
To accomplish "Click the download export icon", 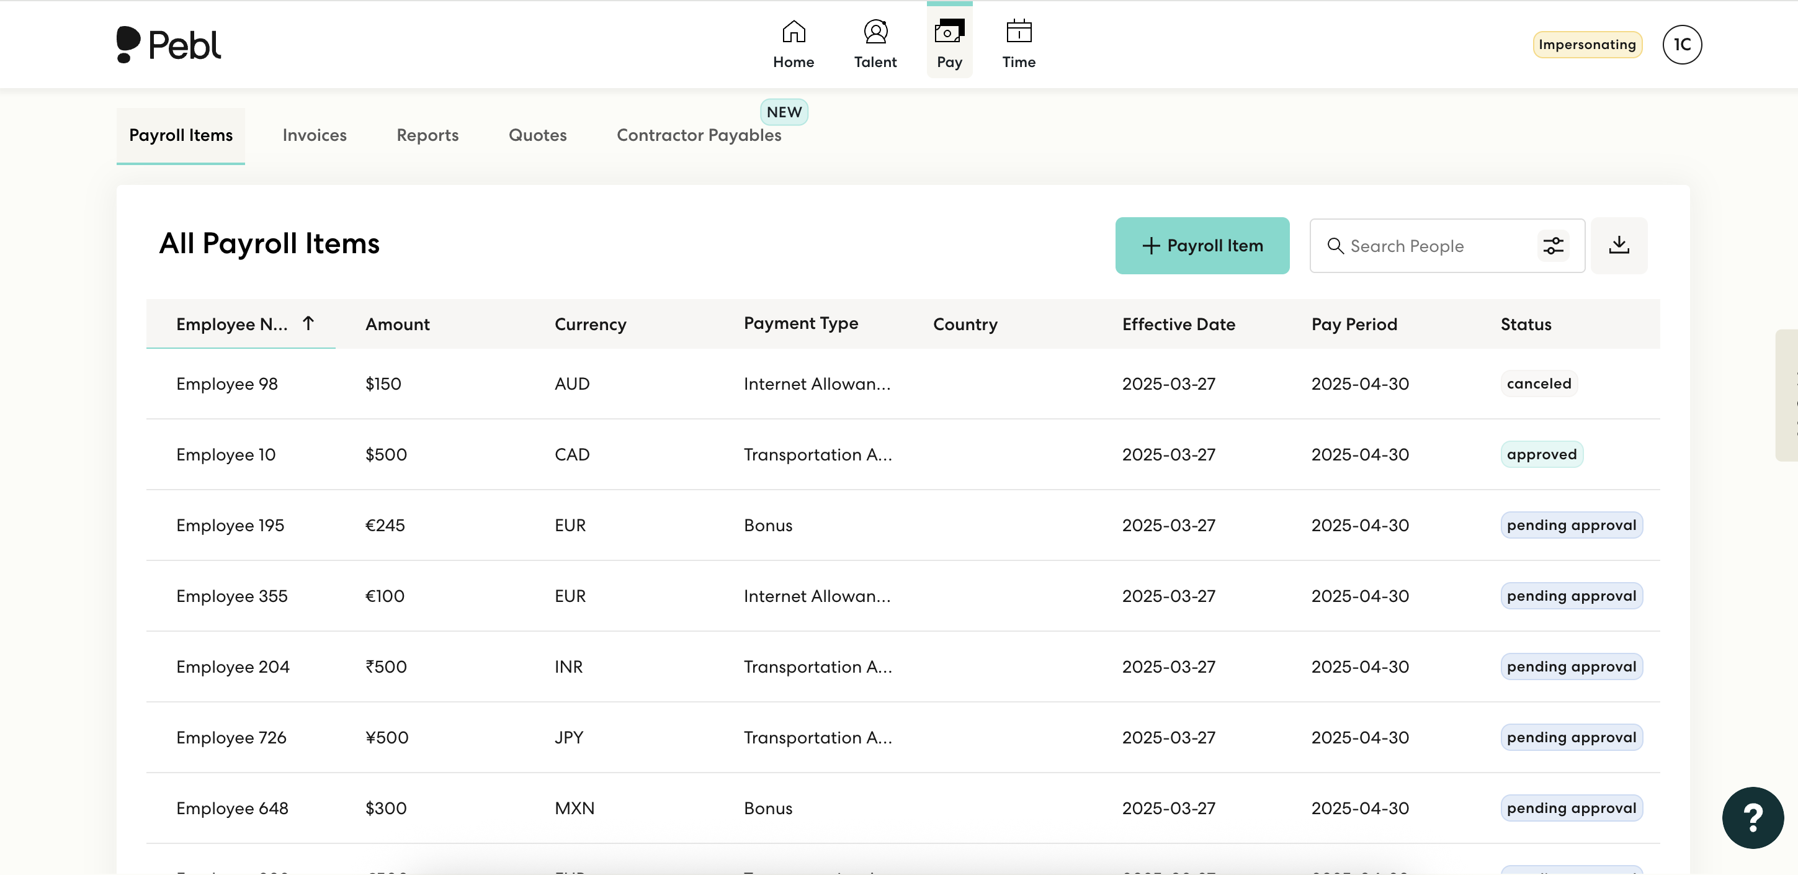I will point(1619,246).
